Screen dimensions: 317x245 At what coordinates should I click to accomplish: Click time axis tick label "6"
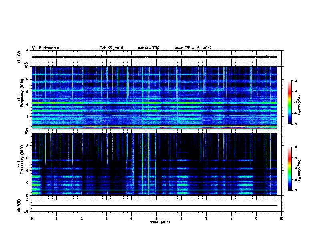click(x=182, y=219)
